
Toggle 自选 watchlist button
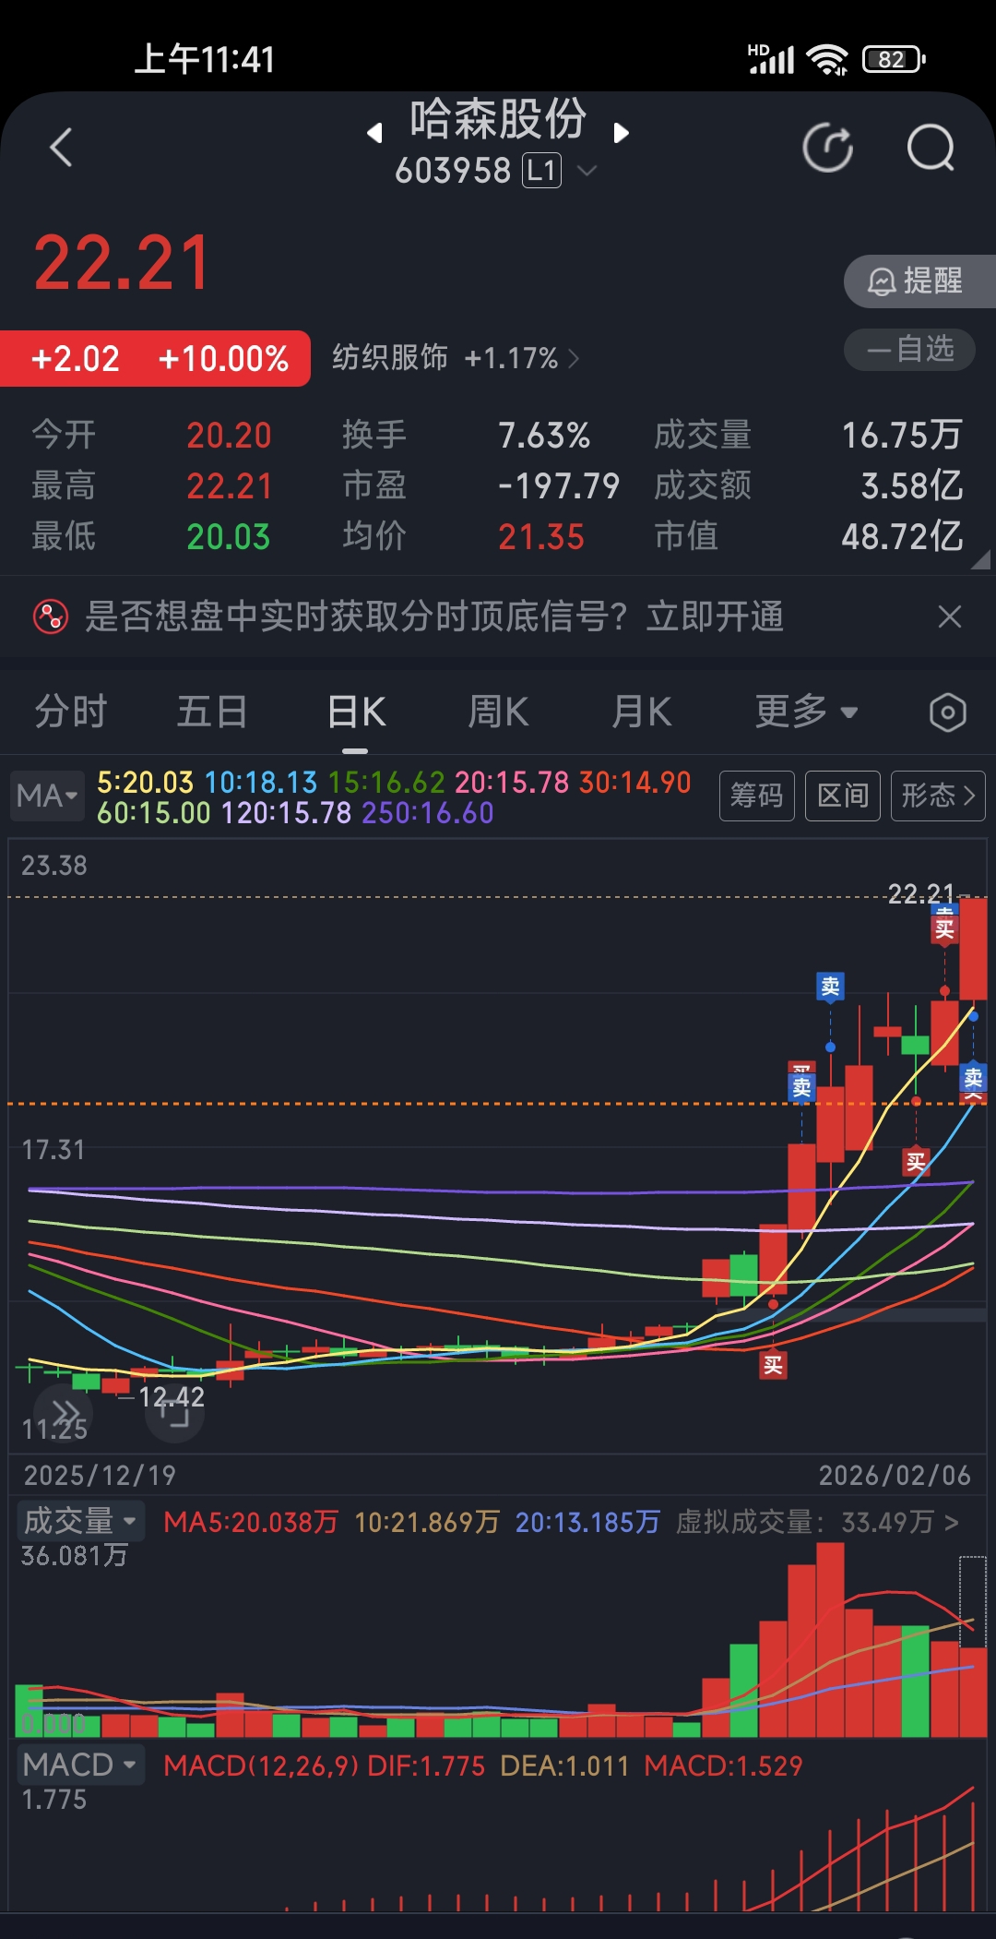pos(909,350)
